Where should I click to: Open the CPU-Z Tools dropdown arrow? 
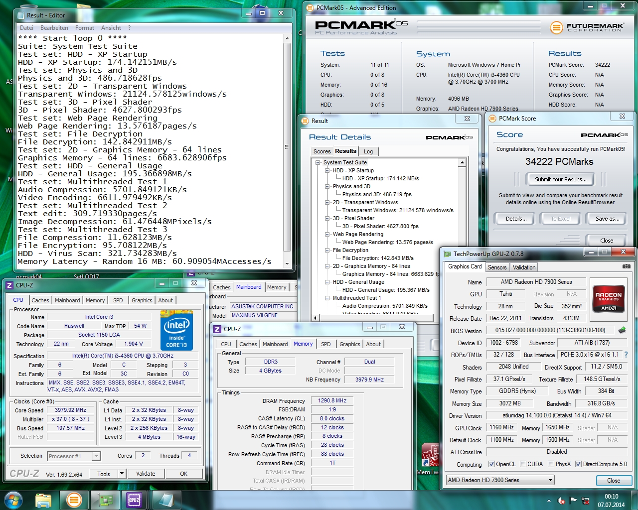pyautogui.click(x=122, y=474)
